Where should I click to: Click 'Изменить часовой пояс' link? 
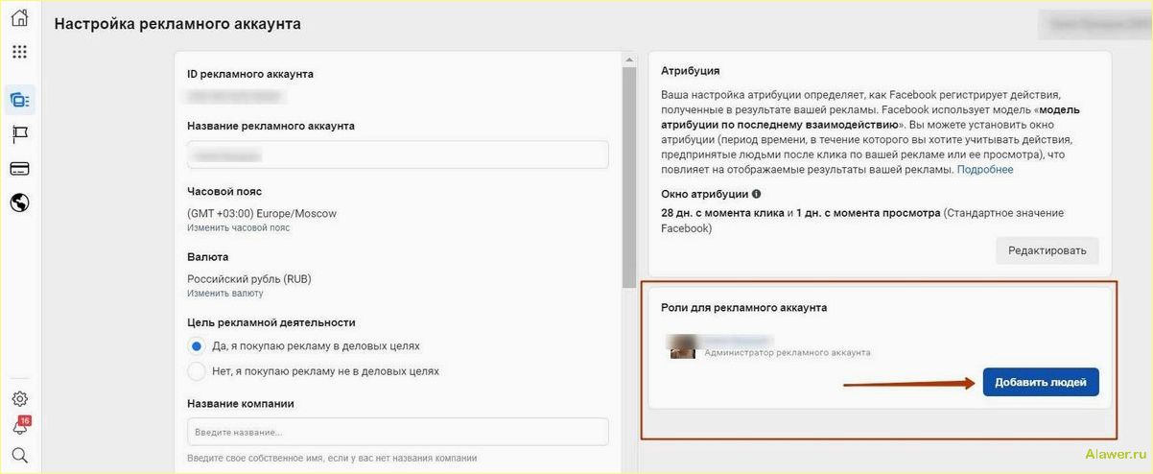[x=239, y=228]
